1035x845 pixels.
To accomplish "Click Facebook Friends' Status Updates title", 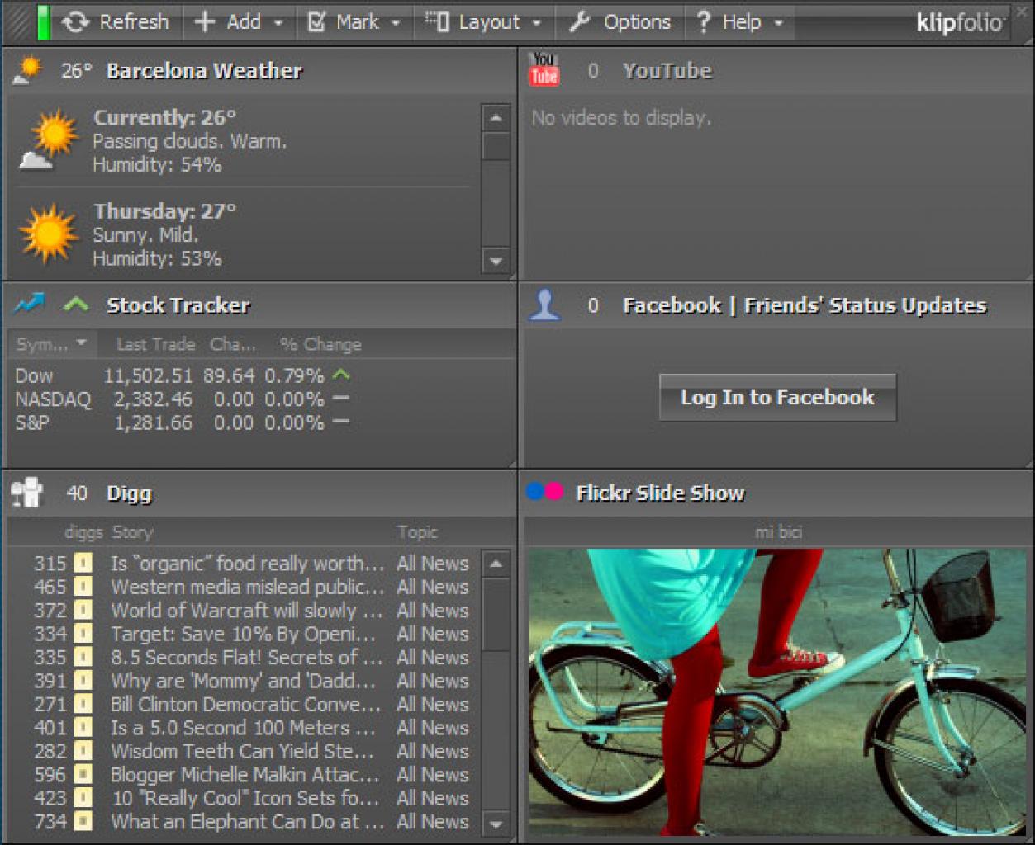I will click(805, 306).
